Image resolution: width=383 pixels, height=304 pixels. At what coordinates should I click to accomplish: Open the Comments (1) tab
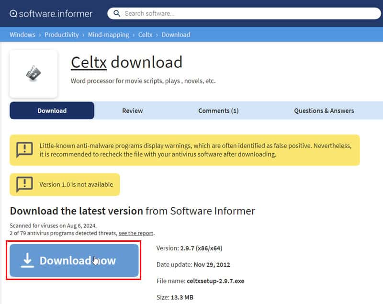point(218,111)
